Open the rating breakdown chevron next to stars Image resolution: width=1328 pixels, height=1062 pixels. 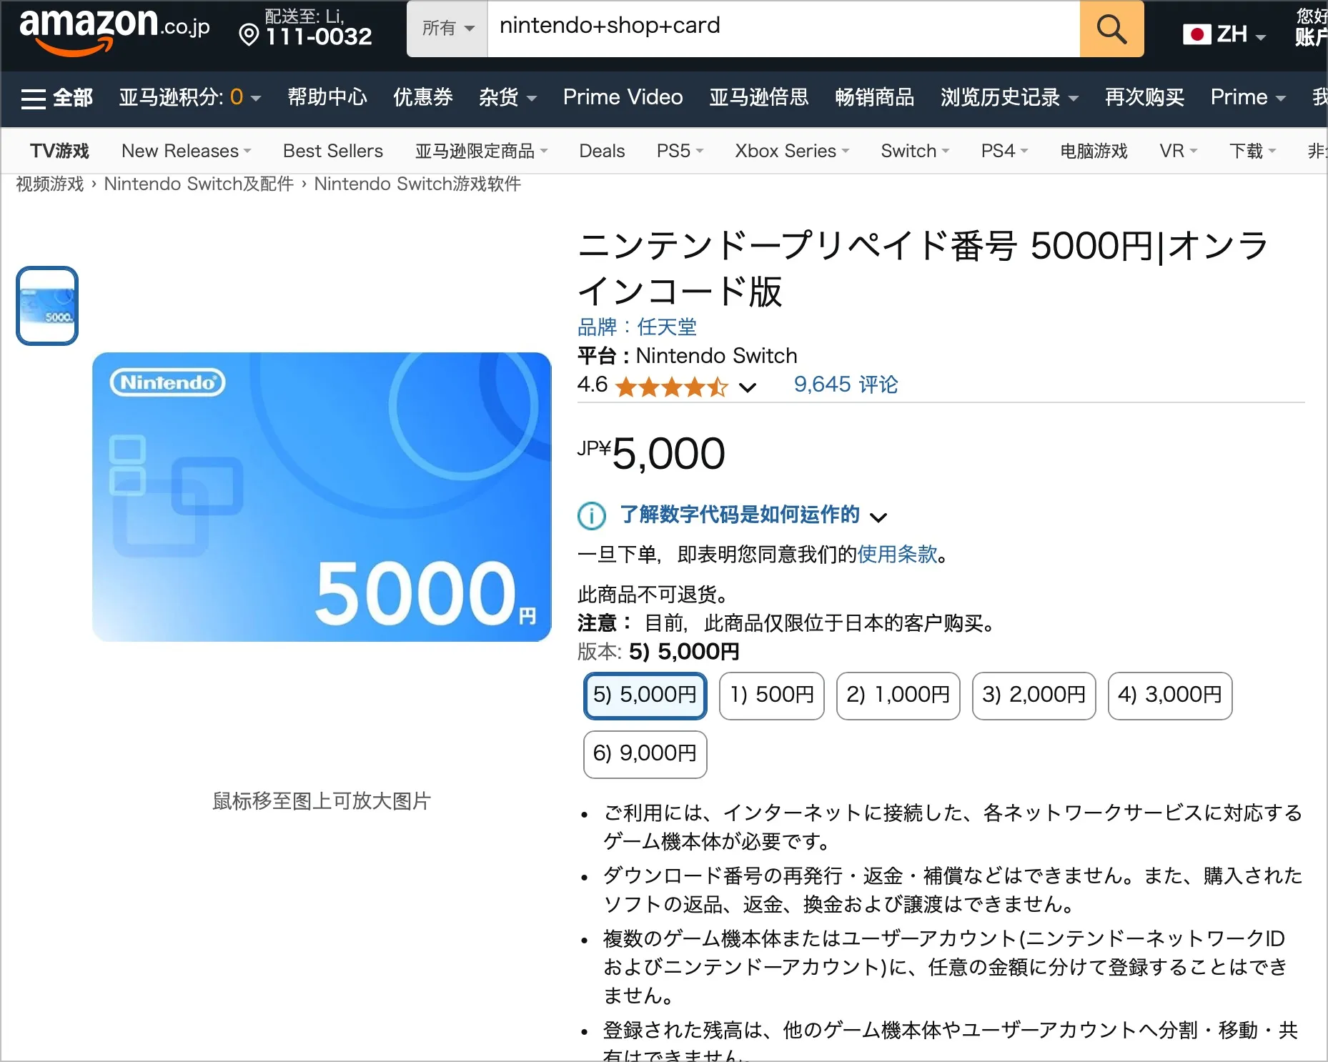[748, 387]
